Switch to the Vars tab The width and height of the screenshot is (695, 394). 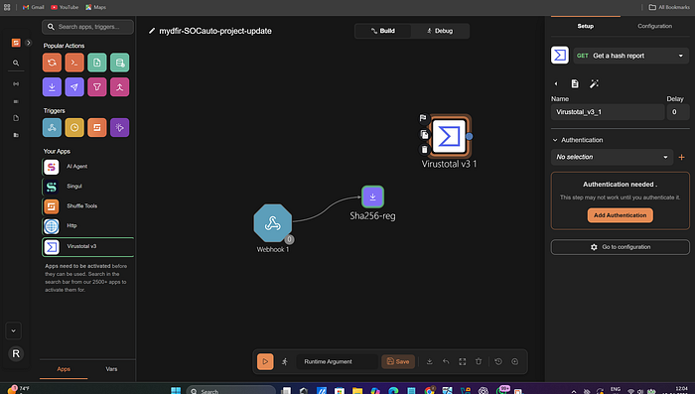pos(111,369)
